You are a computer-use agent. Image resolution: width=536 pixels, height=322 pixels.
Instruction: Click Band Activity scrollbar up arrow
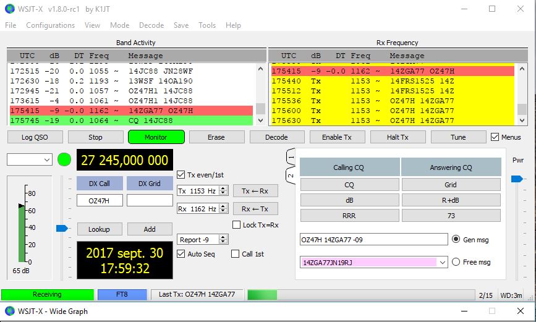click(260, 69)
